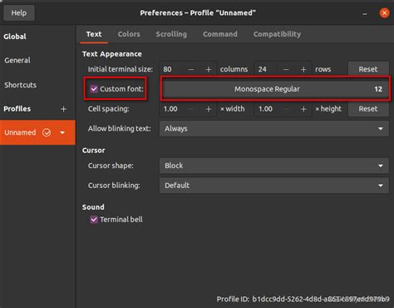Screen dimensions: 394x308
Task: Reset the initial terminal size
Action: coord(368,69)
